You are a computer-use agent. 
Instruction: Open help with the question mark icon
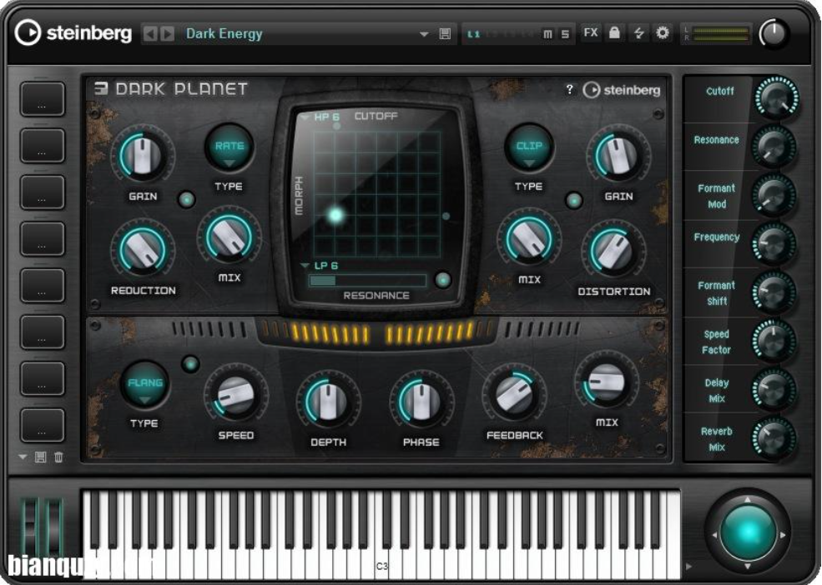[x=569, y=89]
